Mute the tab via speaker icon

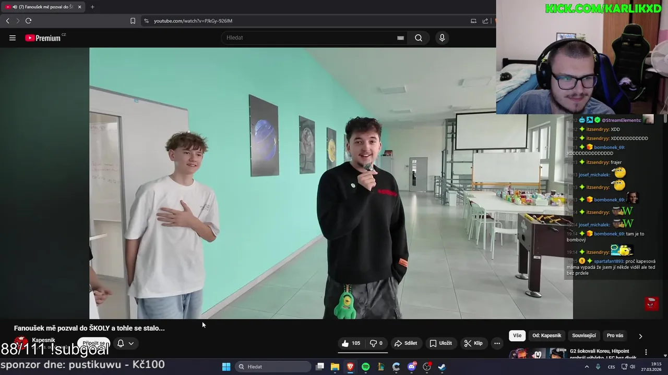coord(15,7)
